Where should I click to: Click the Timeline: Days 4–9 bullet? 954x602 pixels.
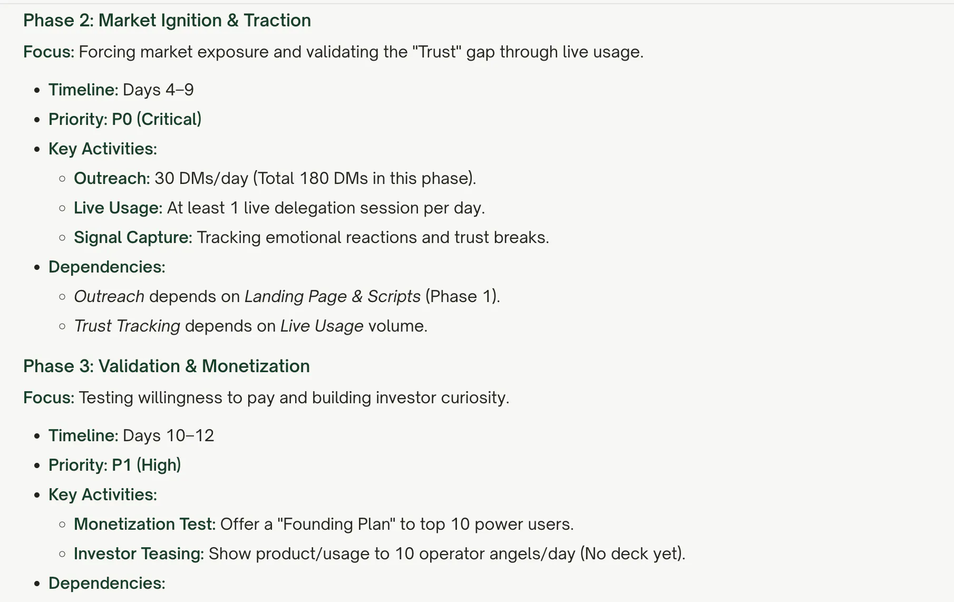click(121, 90)
